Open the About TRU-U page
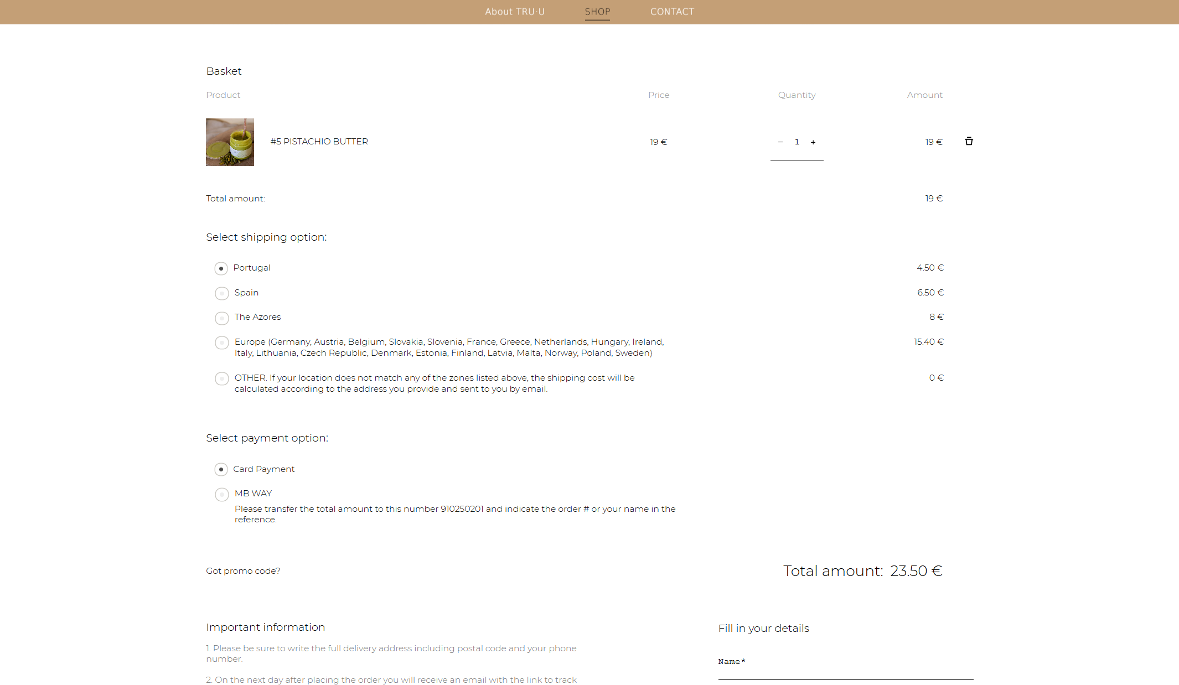The image size is (1179, 685). pos(515,12)
